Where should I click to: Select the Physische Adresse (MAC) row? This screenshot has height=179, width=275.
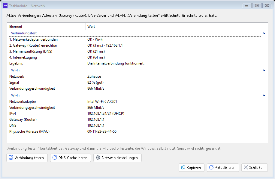tap(135, 131)
